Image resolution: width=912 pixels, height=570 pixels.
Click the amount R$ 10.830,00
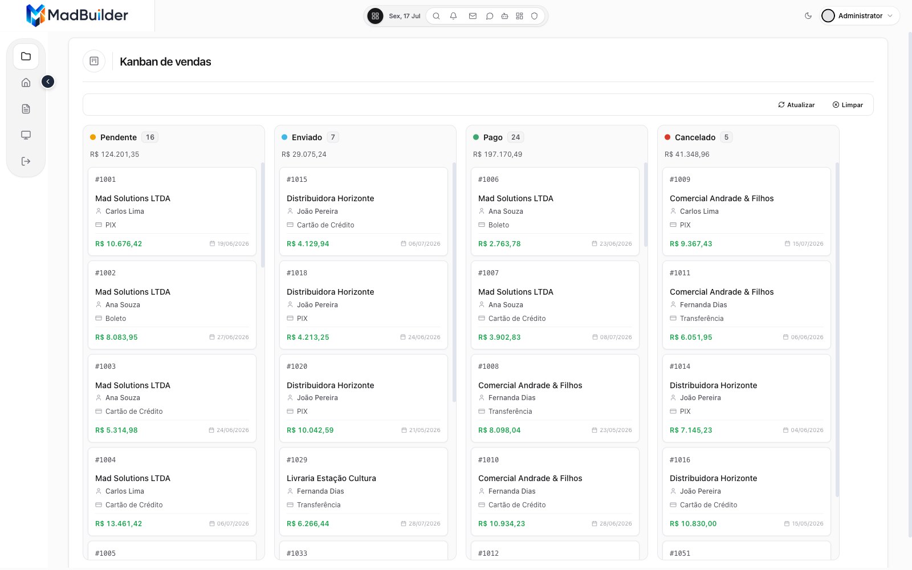click(x=693, y=524)
